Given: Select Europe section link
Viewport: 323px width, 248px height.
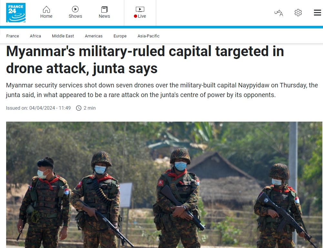Looking at the screenshot, I should (x=120, y=36).
